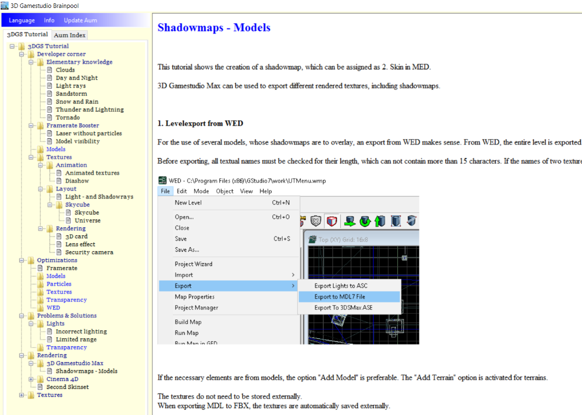
Task: Collapse the Developer corner branch
Action: coord(22,54)
